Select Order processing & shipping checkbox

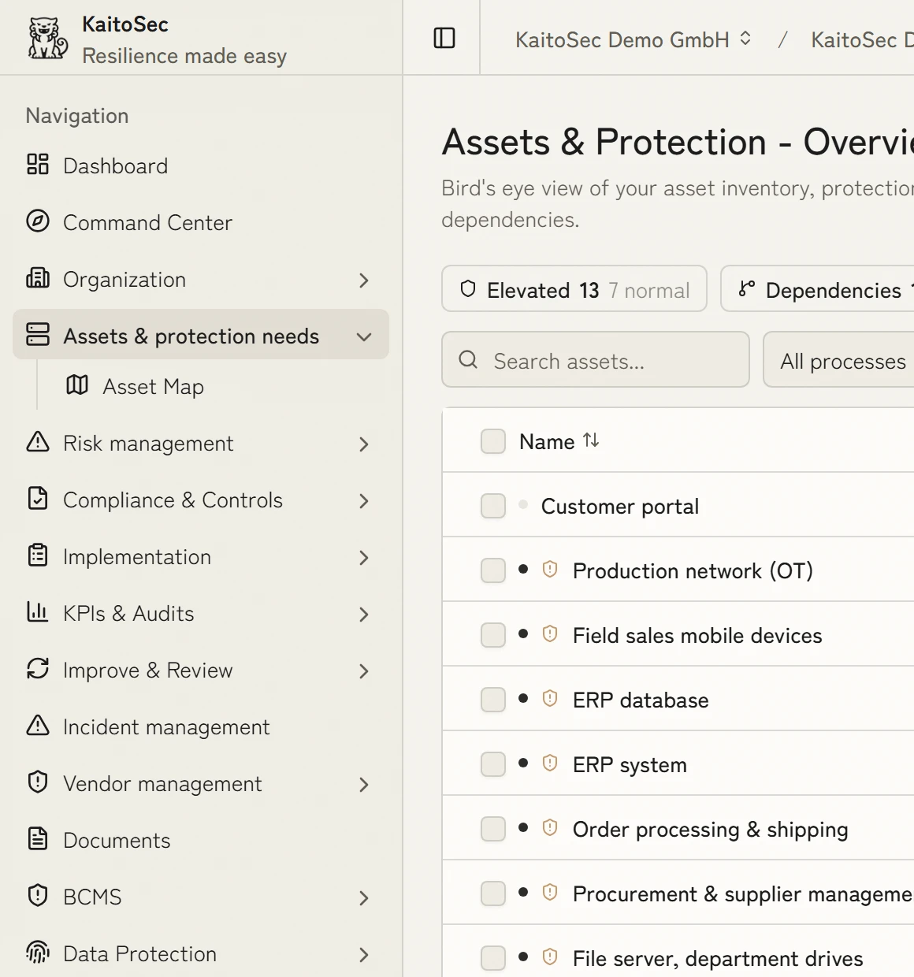point(493,829)
